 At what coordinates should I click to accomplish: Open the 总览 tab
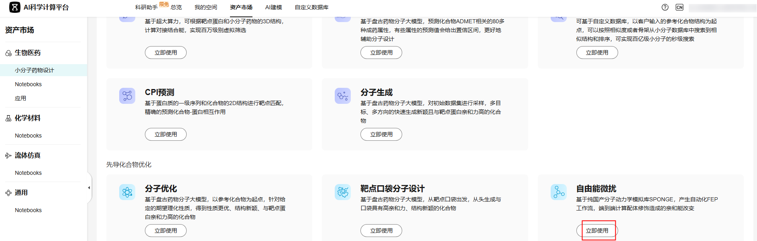tap(176, 7)
